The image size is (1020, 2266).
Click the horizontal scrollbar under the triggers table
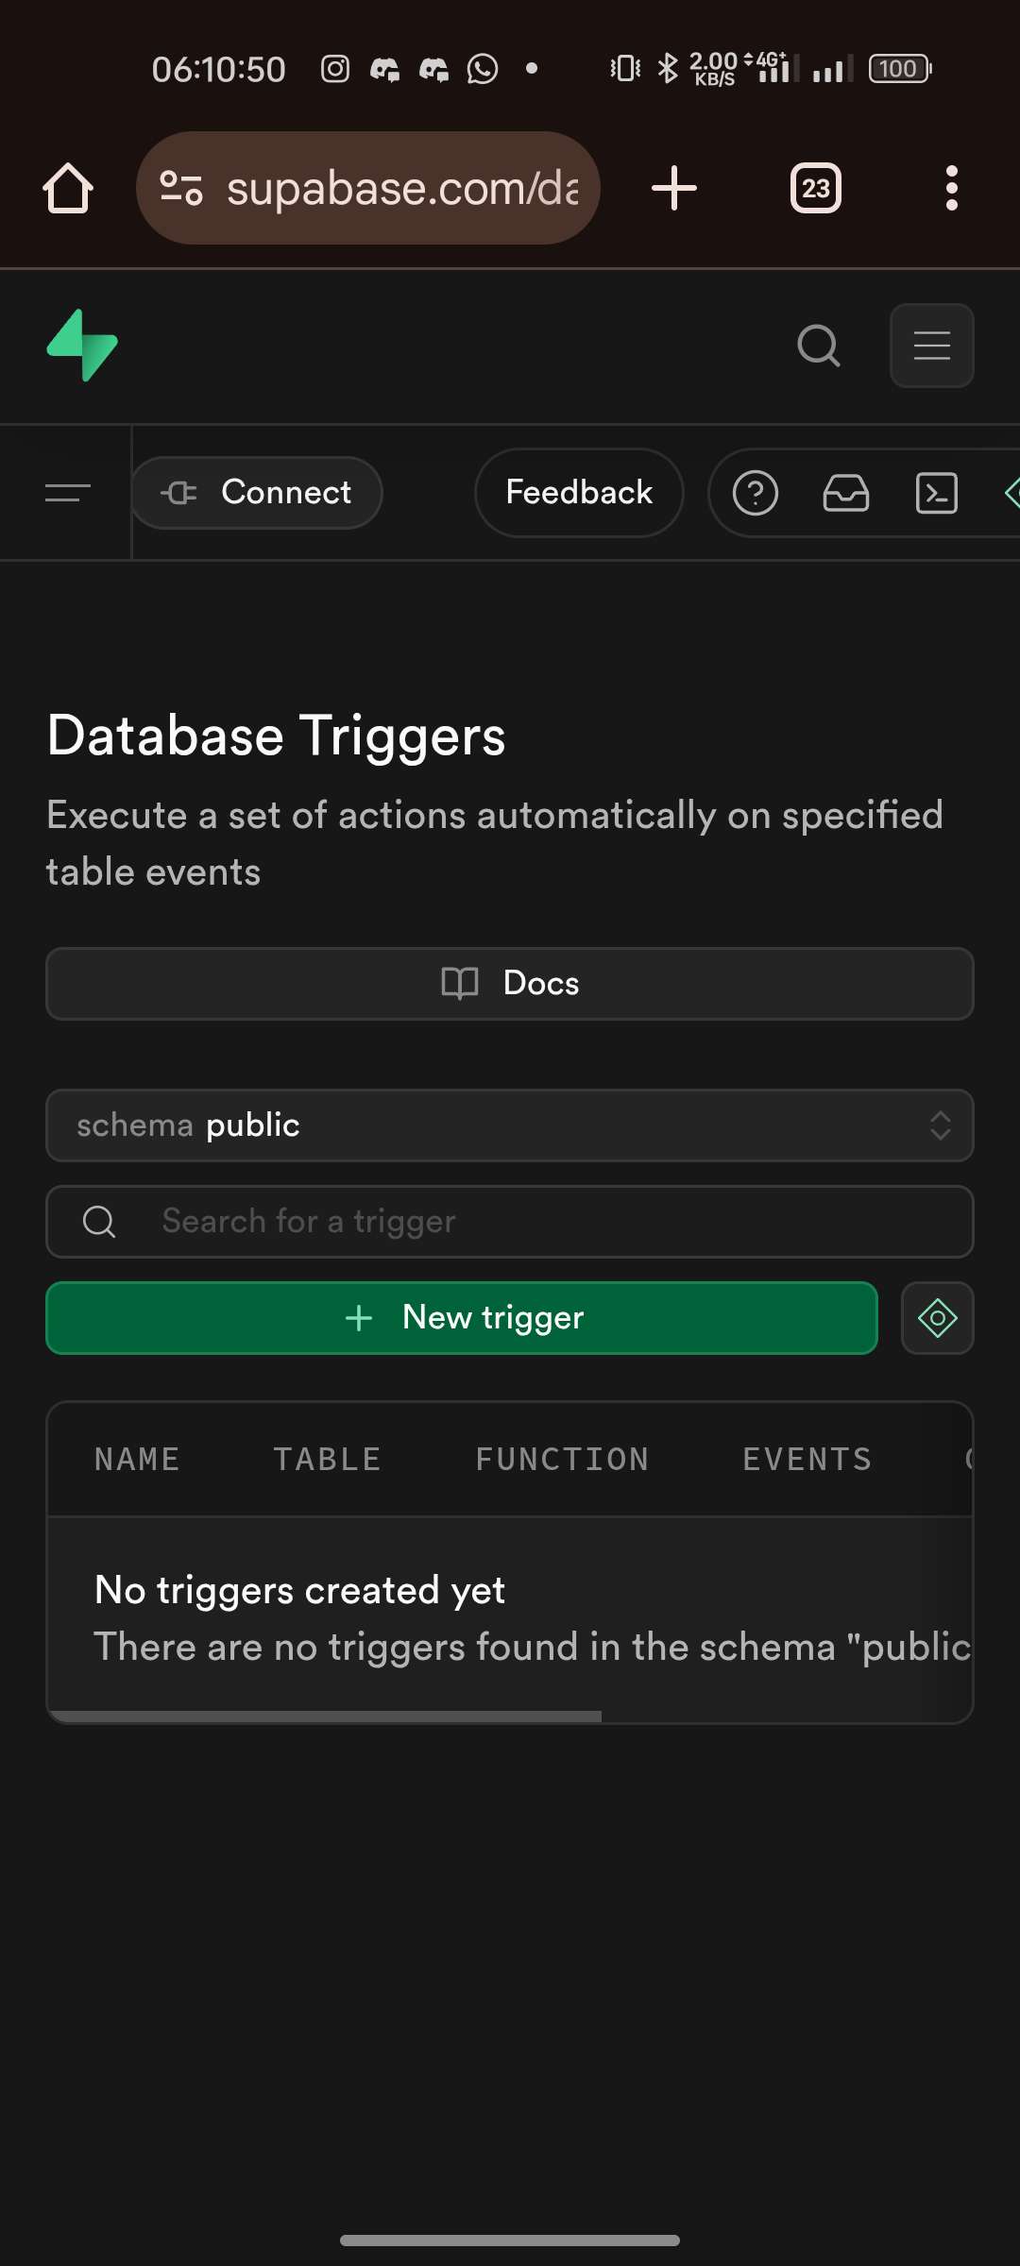click(325, 1716)
